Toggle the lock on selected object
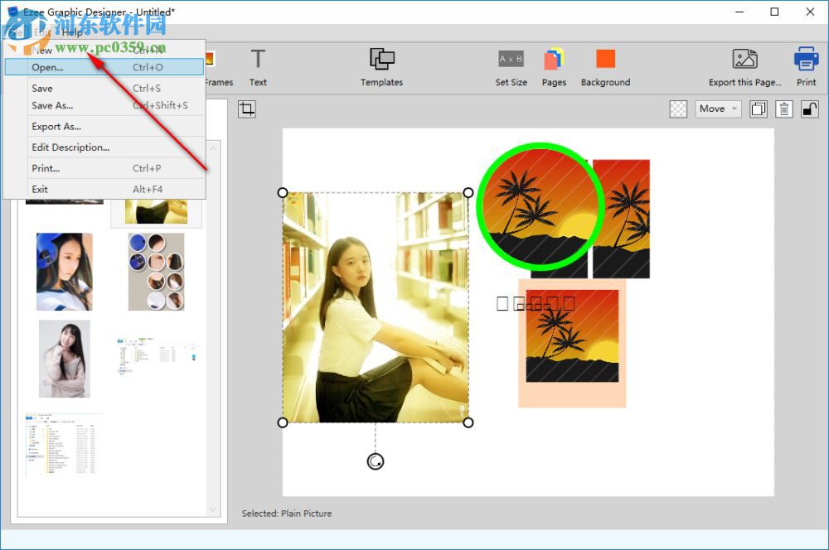The image size is (829, 550). tap(810, 109)
